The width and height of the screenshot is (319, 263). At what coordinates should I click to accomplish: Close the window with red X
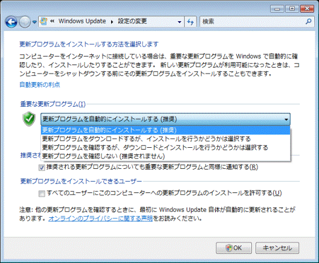(307, 8)
